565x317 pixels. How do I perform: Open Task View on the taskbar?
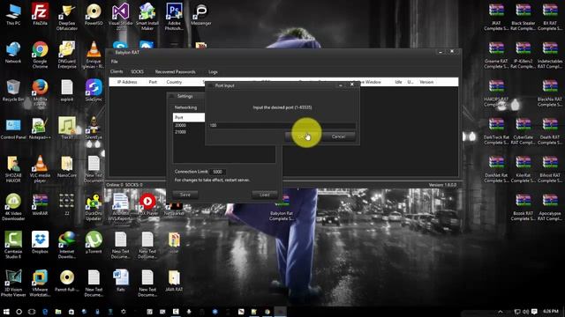click(x=32, y=312)
